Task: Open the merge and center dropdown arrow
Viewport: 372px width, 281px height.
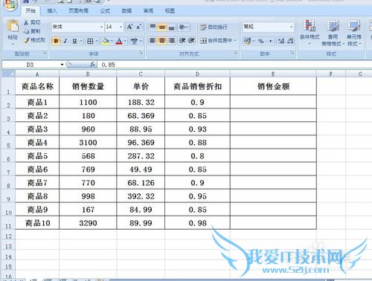Action: point(235,40)
